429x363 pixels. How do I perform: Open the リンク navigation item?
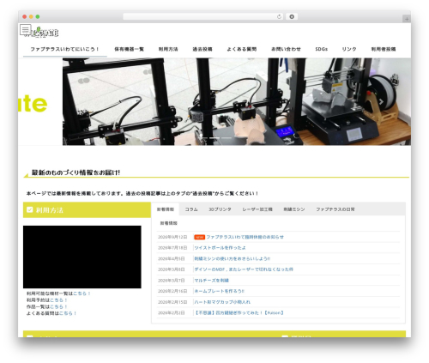tap(349, 49)
